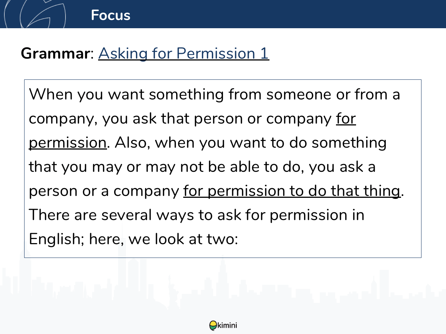
Task: Click the line beginning "When you want something"
Action: pyautogui.click(x=214, y=95)
